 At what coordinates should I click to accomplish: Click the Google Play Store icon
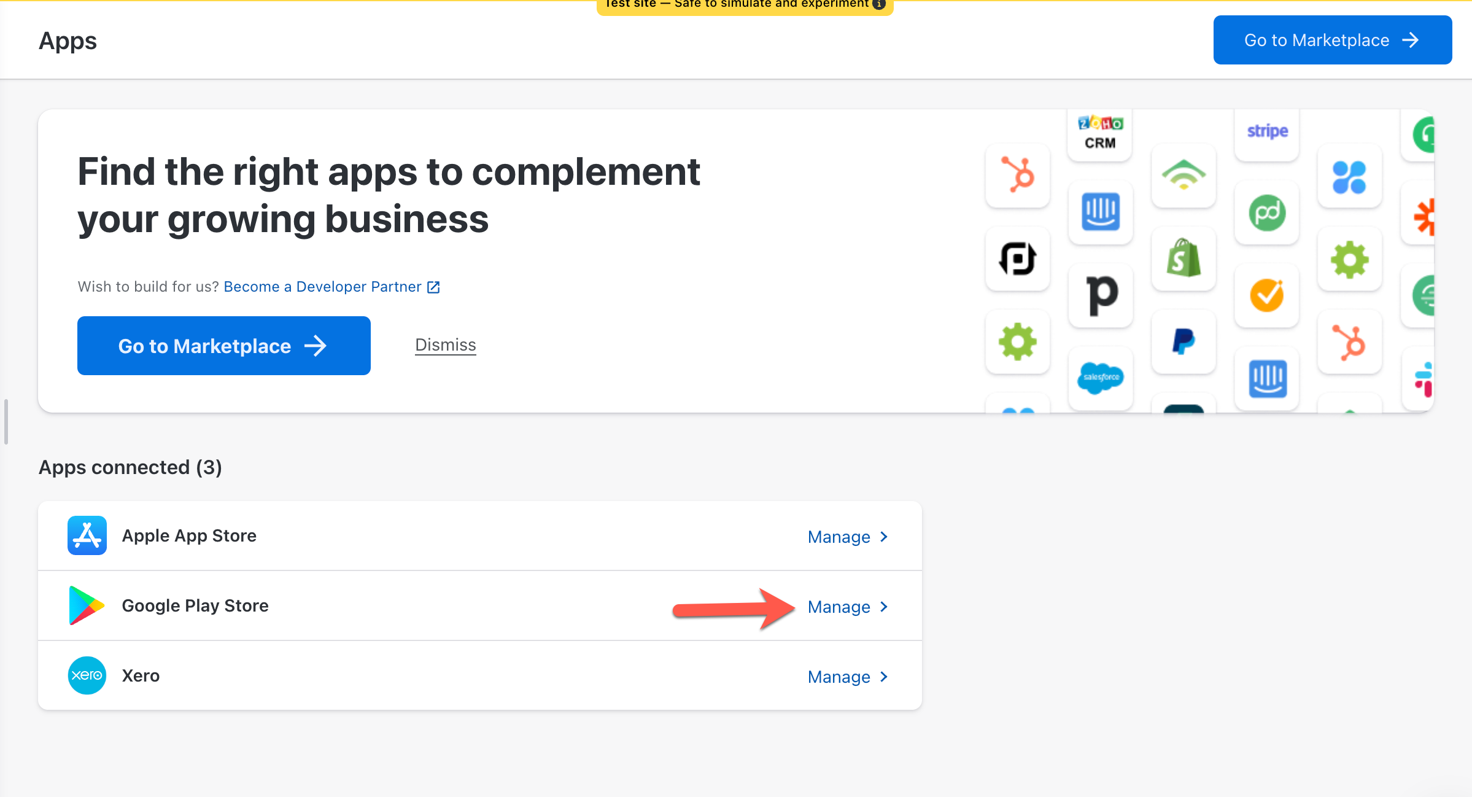87,605
